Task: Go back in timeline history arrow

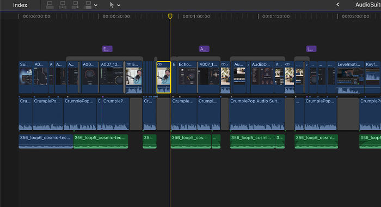Action: [x=338, y=4]
